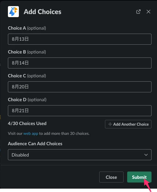Follow the web app link

31,133
